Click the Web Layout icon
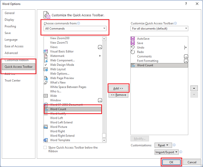Screen dimensions: 203x167 pos(46,69)
